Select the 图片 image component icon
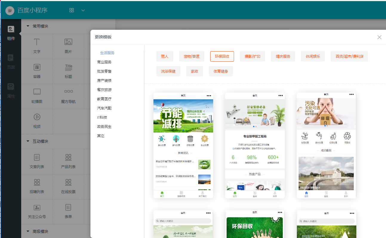The width and height of the screenshot is (386, 238). (x=68, y=42)
